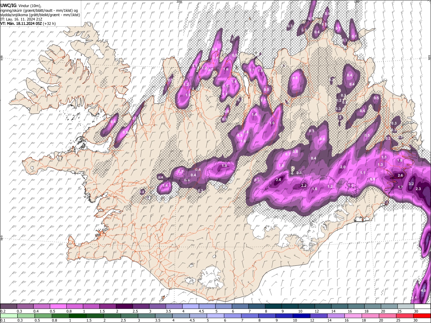Viewport: 431px width, 323px height.
Task: Click the 'UWC/IG: Vindur (10m)' title line
Action: (x=21, y=6)
